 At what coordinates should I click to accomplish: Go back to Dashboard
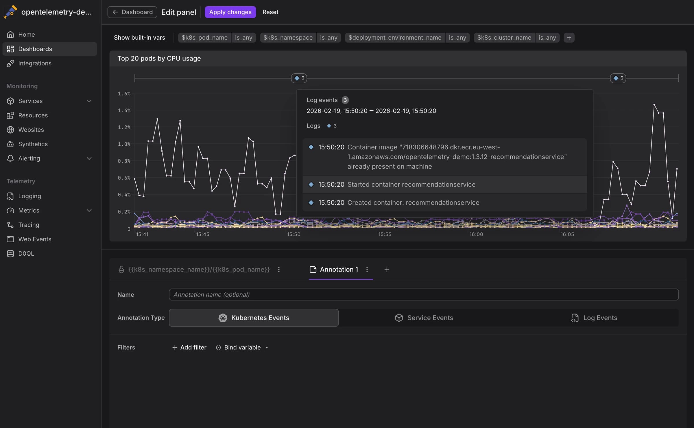pos(132,12)
